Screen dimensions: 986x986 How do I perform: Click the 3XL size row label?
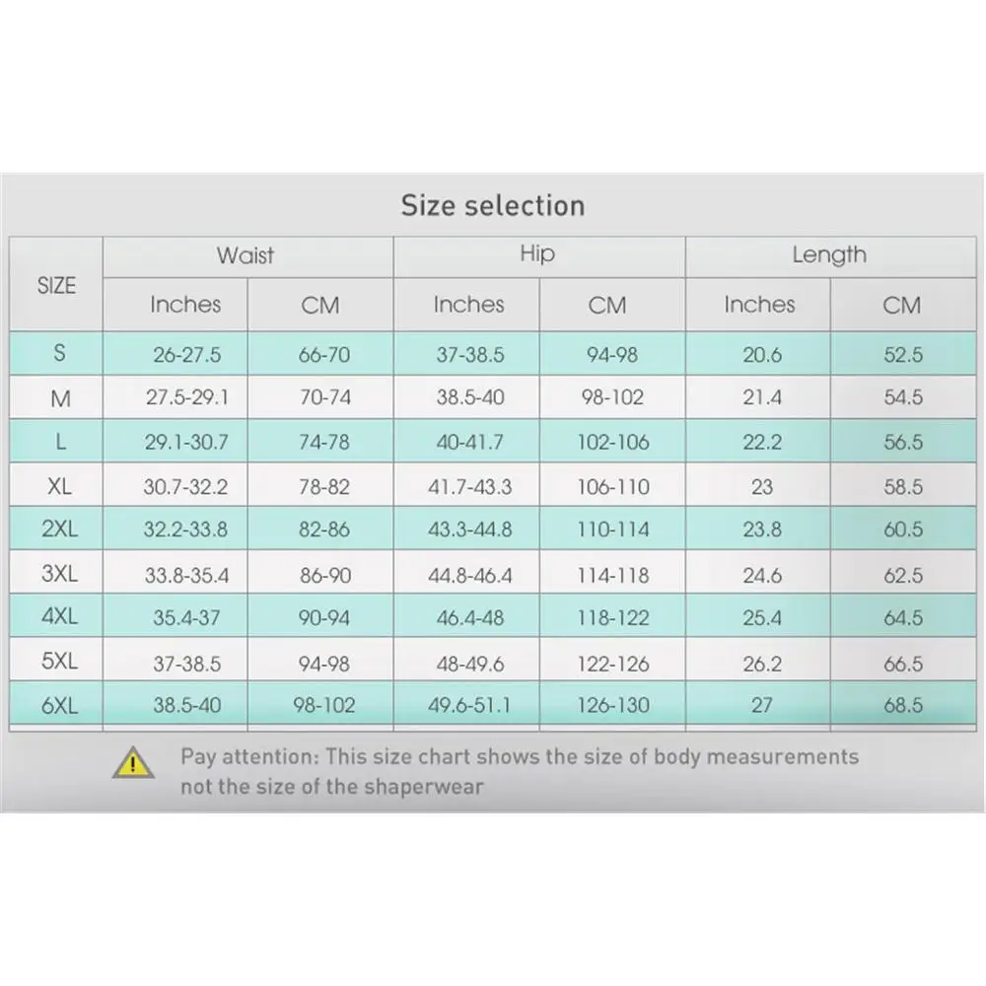pos(59,574)
